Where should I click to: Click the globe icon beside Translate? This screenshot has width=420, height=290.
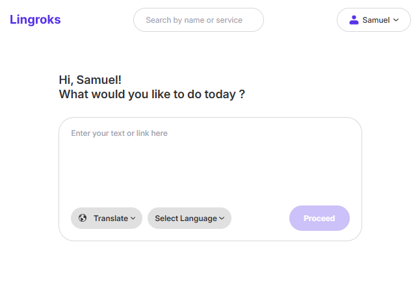pos(83,218)
